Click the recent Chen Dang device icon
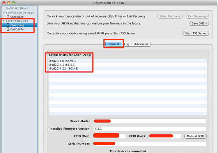This screenshot has height=153, width=218. pyautogui.click(x=8, y=25)
